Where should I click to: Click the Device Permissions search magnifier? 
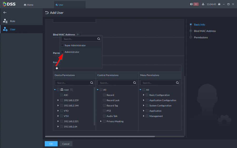(x=92, y=83)
